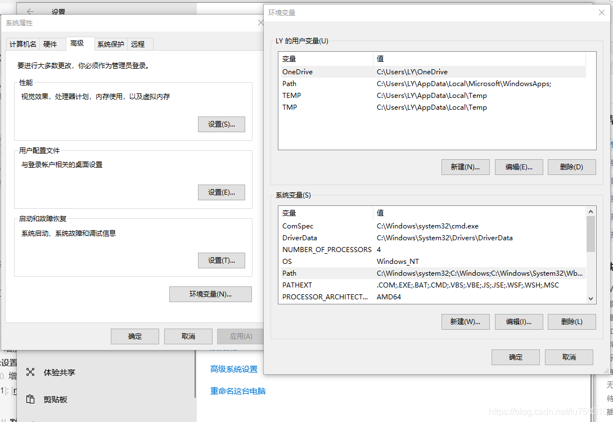
Task: Click 删除(D) for user variables
Action: coord(571,167)
